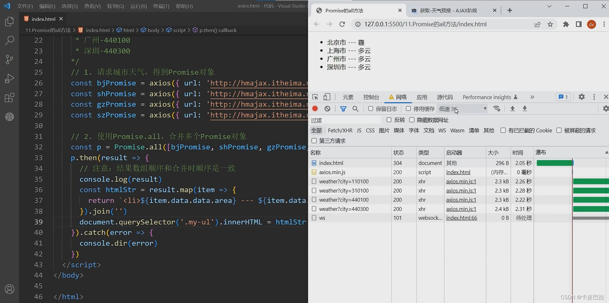This screenshot has height=303, width=609.
Task: Open the html breadcrumb segment
Action: (125, 30)
